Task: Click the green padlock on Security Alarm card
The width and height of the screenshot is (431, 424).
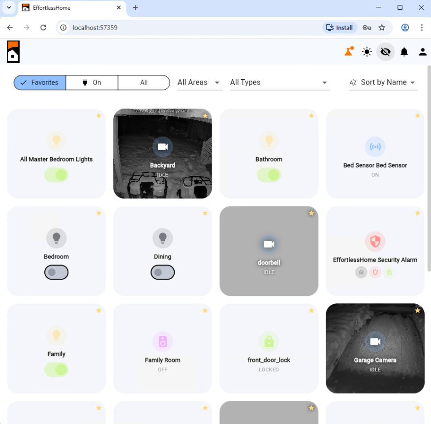Action: point(389,272)
